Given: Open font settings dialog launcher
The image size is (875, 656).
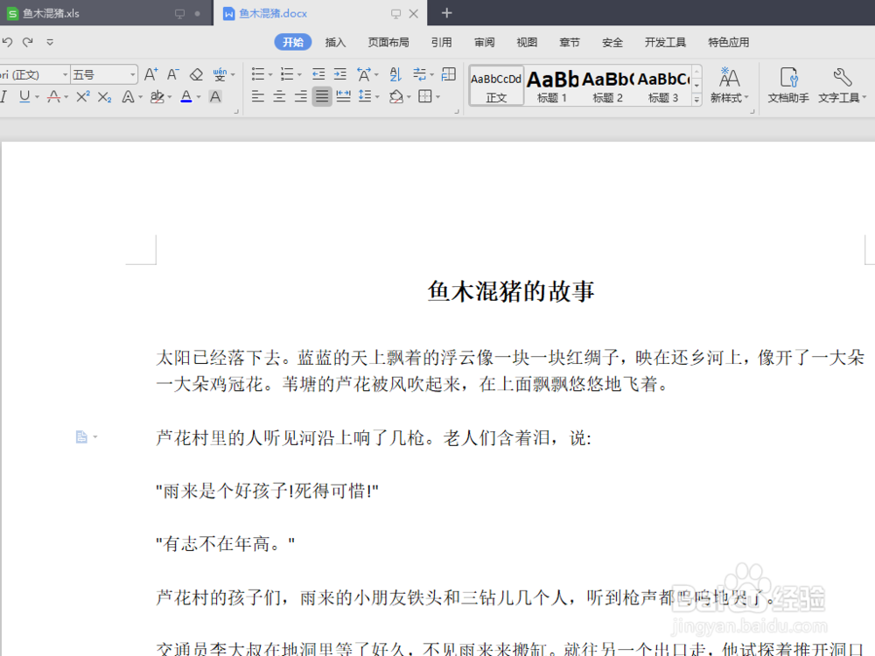Looking at the screenshot, I should [x=236, y=112].
